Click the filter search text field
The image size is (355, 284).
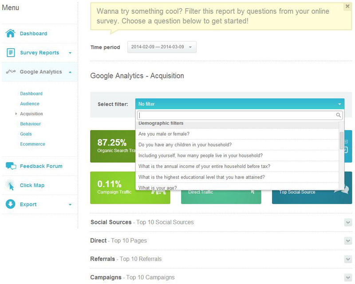[235, 115]
